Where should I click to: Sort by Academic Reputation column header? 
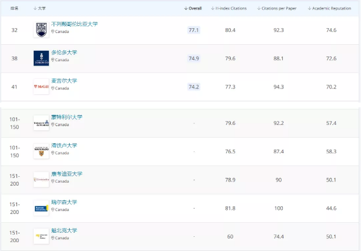point(329,8)
